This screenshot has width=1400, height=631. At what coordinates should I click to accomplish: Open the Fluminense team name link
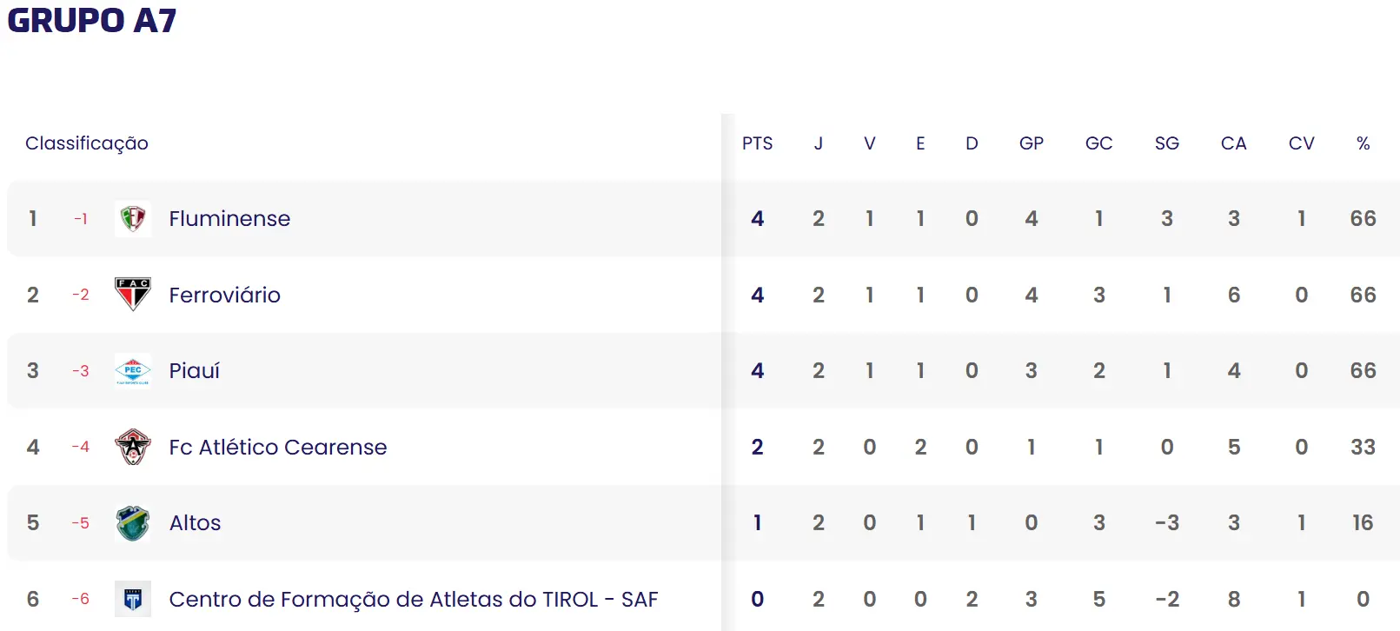[229, 218]
